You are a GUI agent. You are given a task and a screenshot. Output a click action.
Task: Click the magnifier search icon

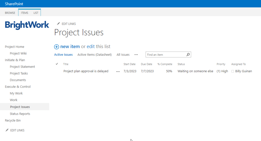coord(188,55)
